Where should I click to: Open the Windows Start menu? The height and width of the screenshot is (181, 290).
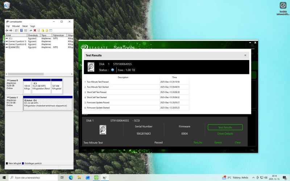coord(4,177)
